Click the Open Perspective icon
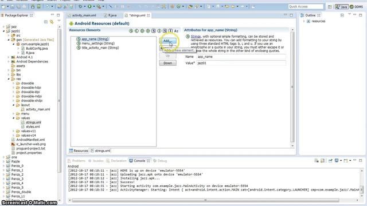Screen dimensions: 367x206 (x=330, y=7)
